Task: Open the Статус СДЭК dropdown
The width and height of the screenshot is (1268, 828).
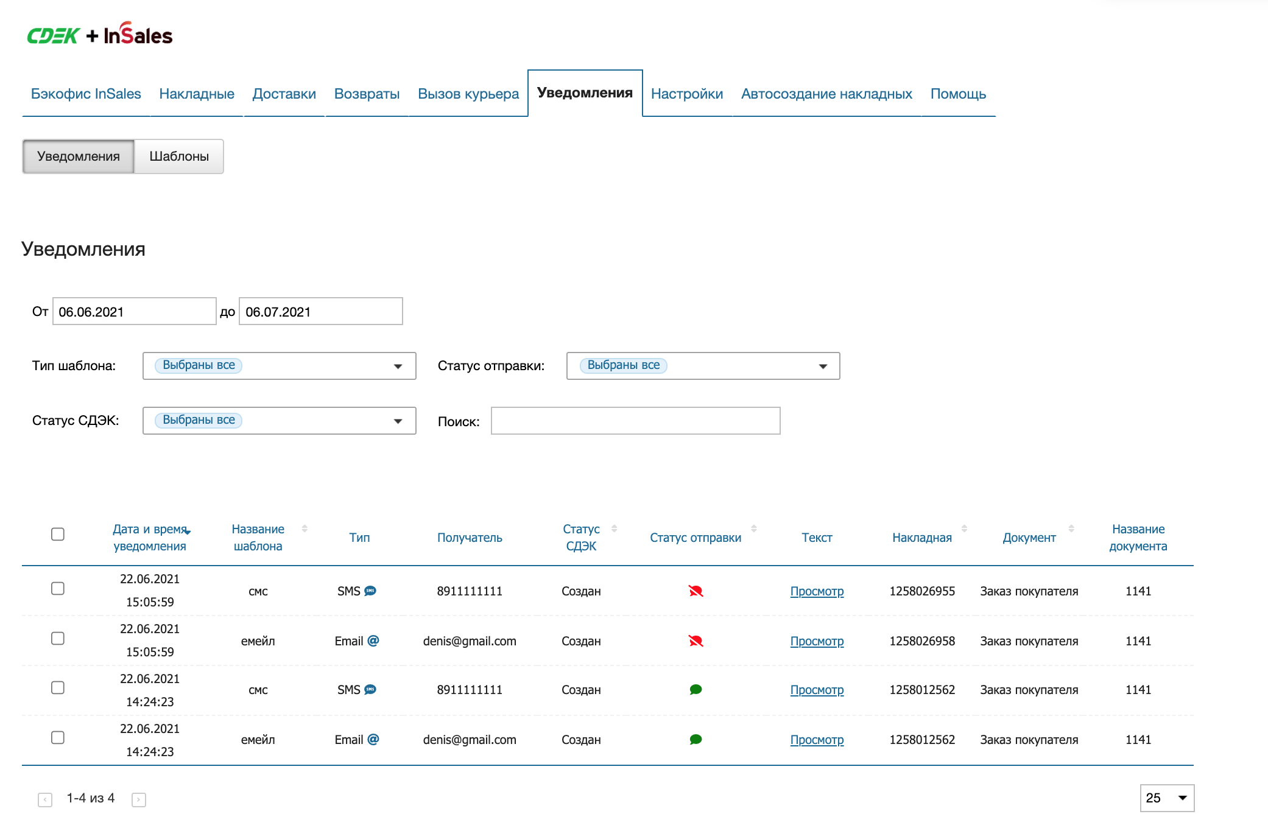Action: (x=279, y=421)
